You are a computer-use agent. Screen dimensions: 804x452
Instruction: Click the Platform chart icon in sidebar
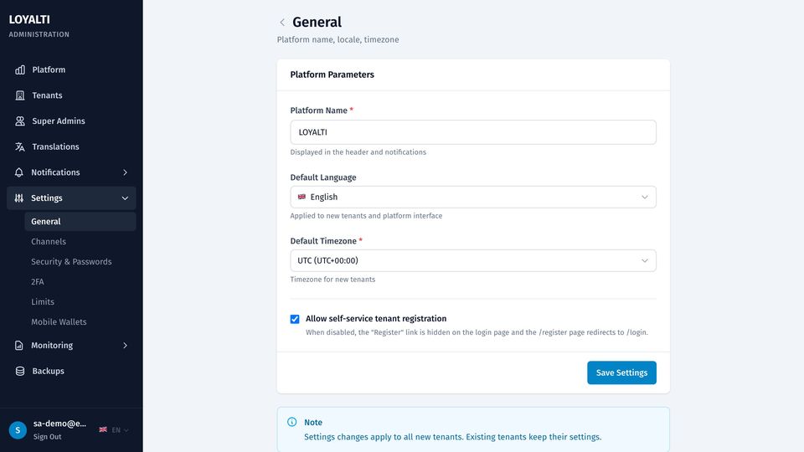pyautogui.click(x=20, y=69)
